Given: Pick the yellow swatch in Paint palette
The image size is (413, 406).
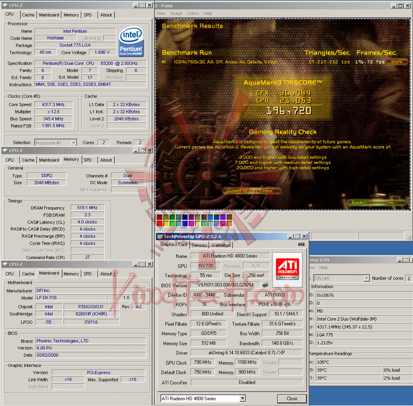Looking at the screenshot, I should (166, 224).
